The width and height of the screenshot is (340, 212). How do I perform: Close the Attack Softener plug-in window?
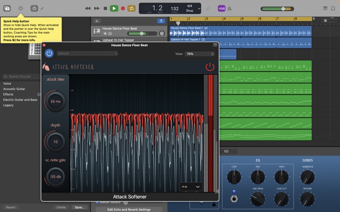(44, 45)
